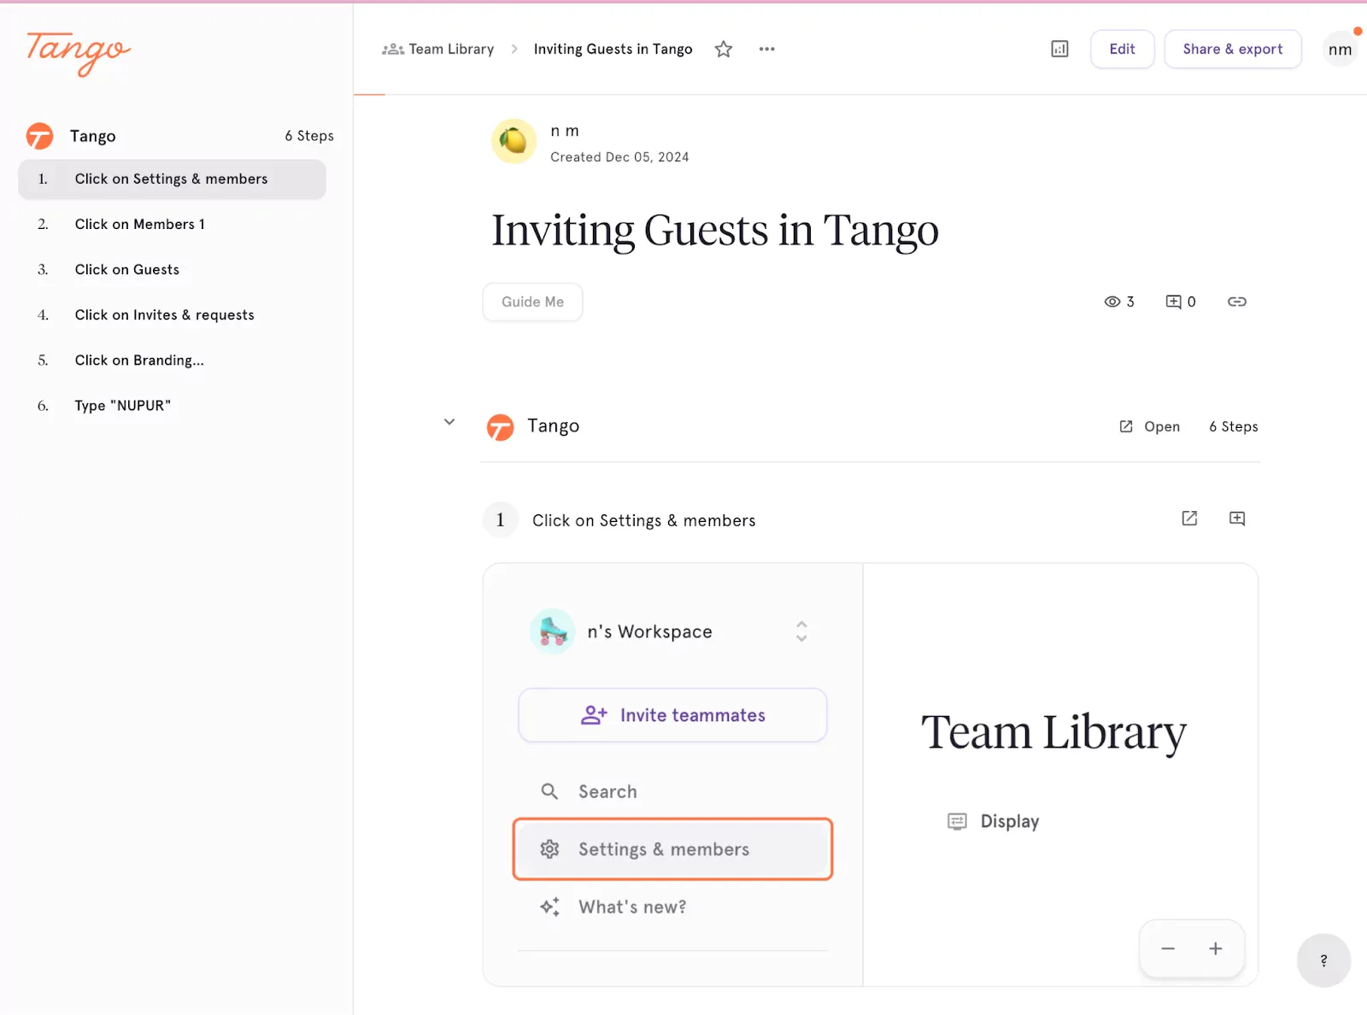Go to step 3 Click on Guests
1367x1015 pixels.
pyautogui.click(x=172, y=270)
